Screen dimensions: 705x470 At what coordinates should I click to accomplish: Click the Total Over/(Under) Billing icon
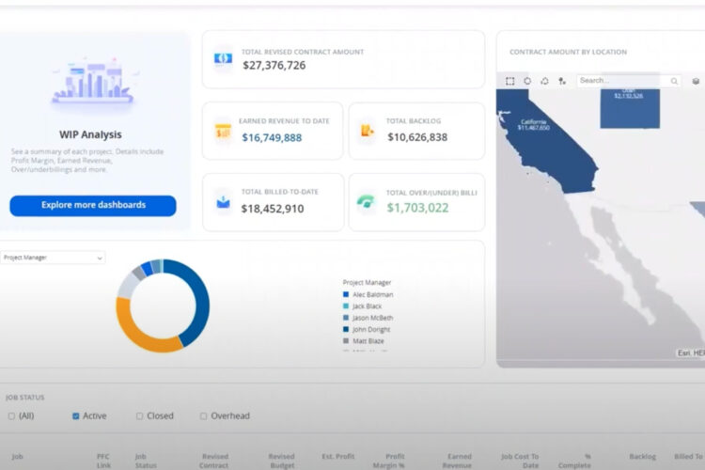366,201
